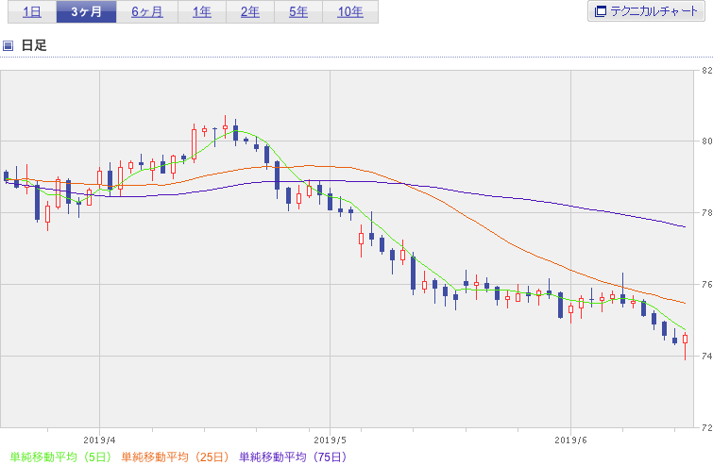Screen dimensions: 713x465
Task: Open the 10年 chart range
Action: point(350,11)
